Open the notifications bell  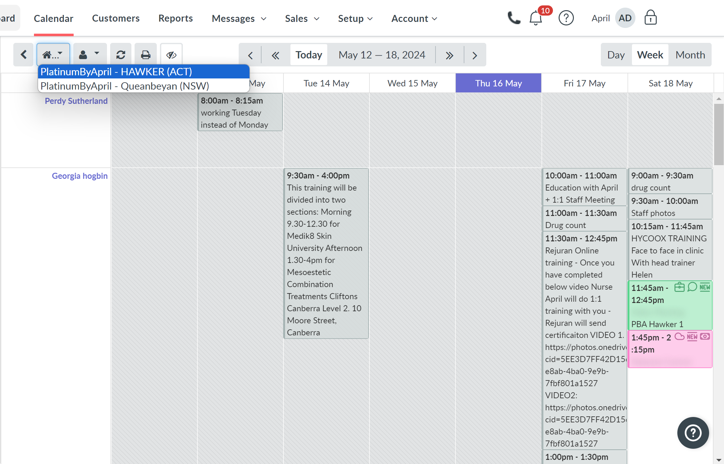[536, 18]
